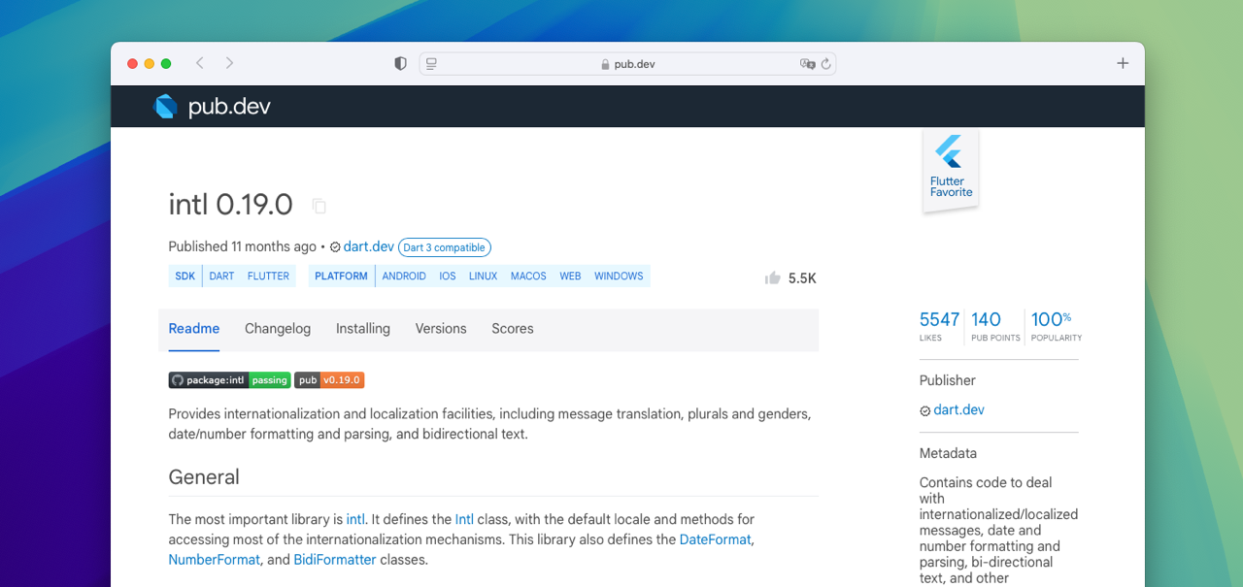This screenshot has width=1243, height=587.
Task: Switch to the Changelog tab
Action: pos(278,329)
